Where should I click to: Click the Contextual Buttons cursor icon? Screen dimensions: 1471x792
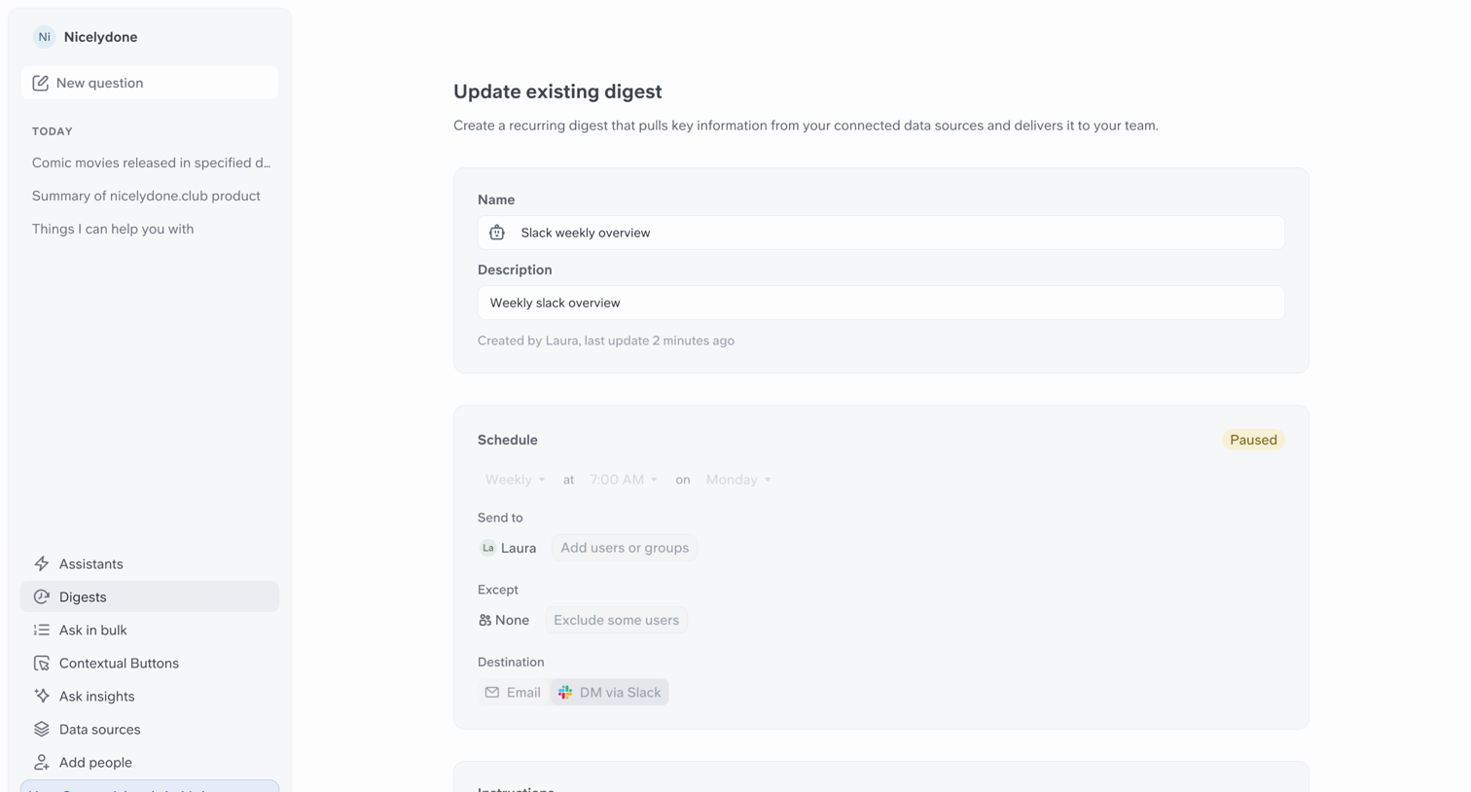click(41, 663)
